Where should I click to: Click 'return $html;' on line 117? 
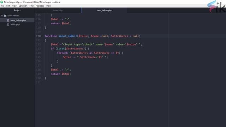click(x=61, y=23)
